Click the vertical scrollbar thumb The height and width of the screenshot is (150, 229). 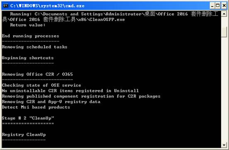224,32
